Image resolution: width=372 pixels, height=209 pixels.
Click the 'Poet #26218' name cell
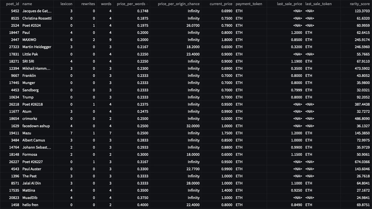(37, 104)
